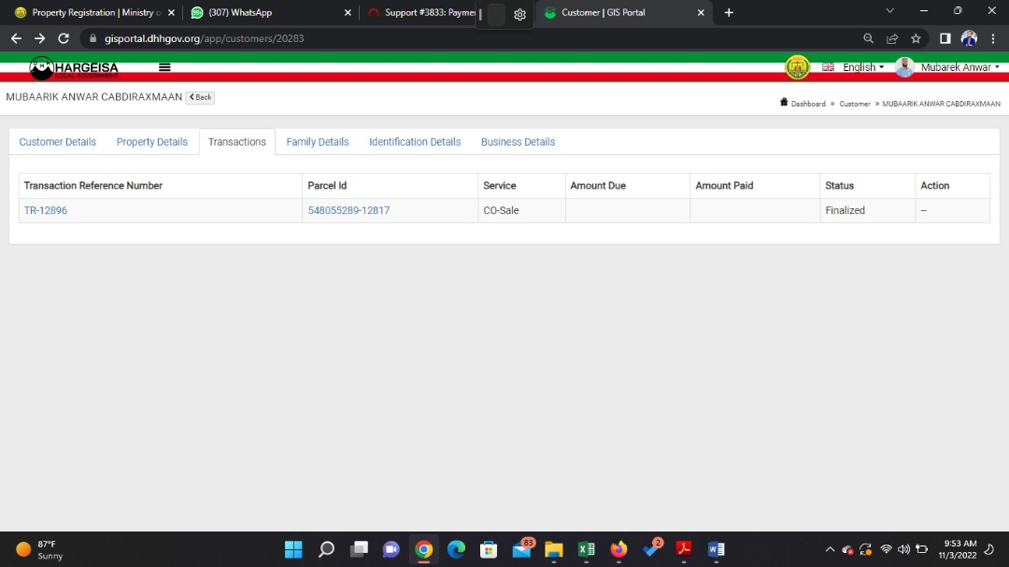Switch to the Customer Details tab
This screenshot has height=567, width=1009.
click(x=57, y=142)
